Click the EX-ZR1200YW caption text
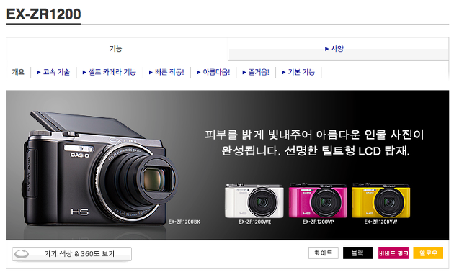Screen dimensions: 454x272 (380, 222)
